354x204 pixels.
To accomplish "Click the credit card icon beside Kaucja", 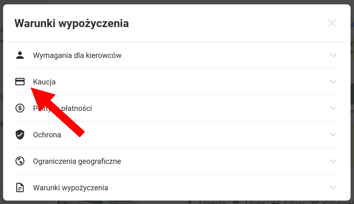I will coord(20,82).
